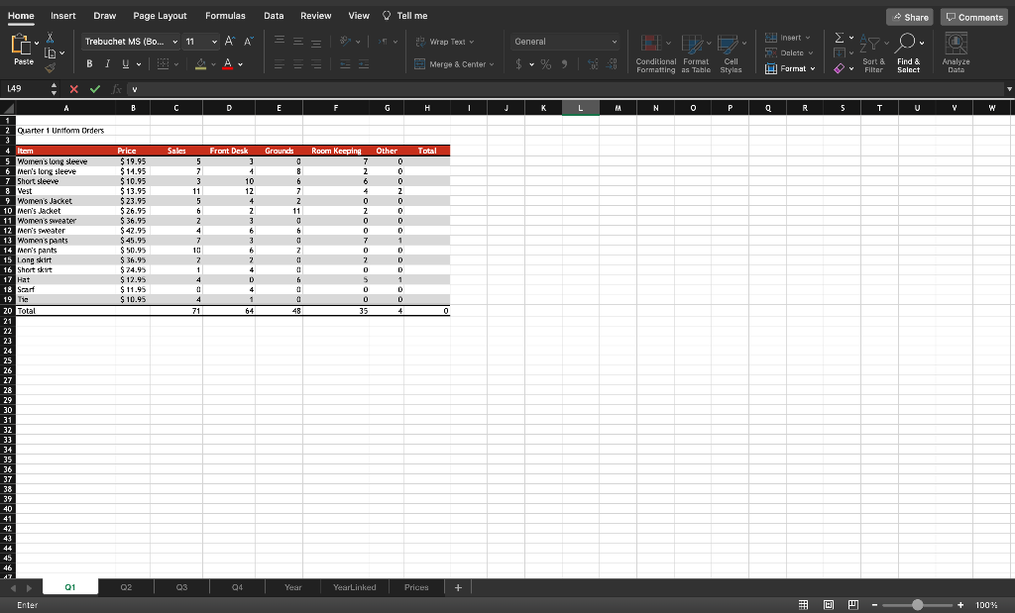Click the Orientation text angle icon
1015x613 pixels.
(x=345, y=42)
